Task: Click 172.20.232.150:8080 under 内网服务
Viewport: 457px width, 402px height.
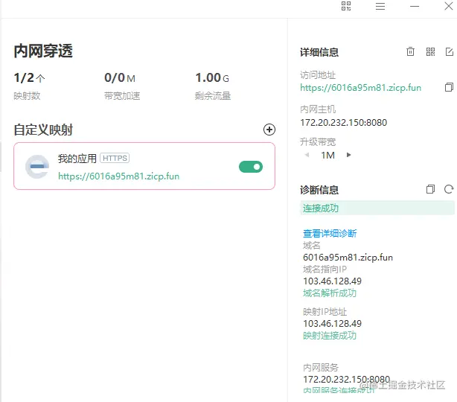Action: coord(347,379)
